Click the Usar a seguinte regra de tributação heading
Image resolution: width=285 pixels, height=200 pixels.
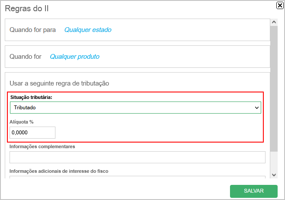tap(59, 83)
